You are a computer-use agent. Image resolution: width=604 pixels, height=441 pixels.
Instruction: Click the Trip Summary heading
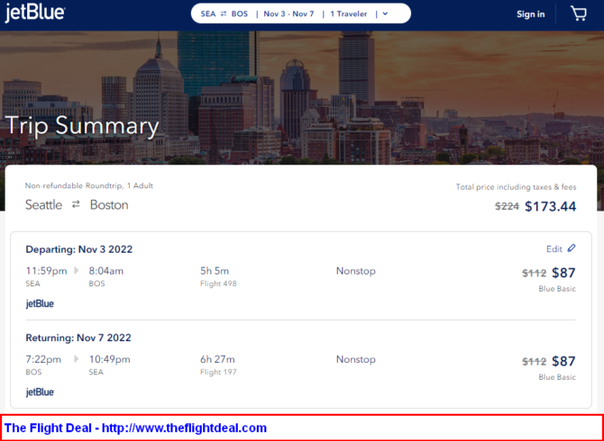tap(82, 126)
